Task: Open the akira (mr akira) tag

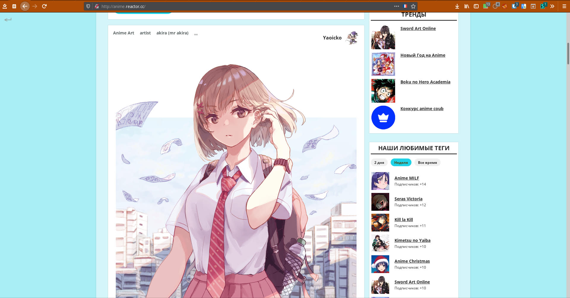Action: 172,33
